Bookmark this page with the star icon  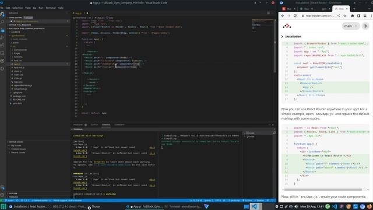coord(344,16)
